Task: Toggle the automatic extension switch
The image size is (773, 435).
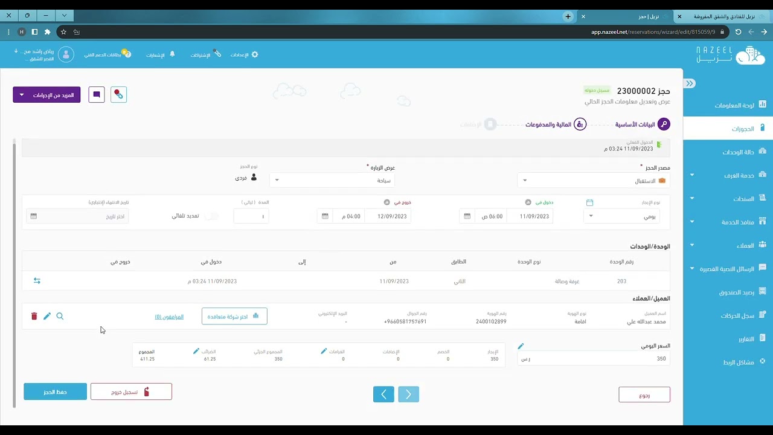Action: click(211, 216)
